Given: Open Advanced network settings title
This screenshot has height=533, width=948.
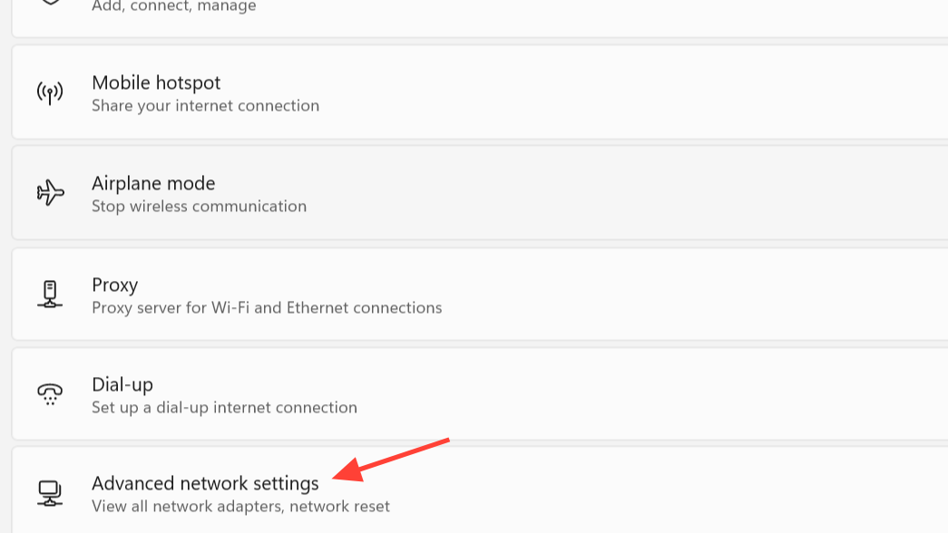Looking at the screenshot, I should click(205, 483).
